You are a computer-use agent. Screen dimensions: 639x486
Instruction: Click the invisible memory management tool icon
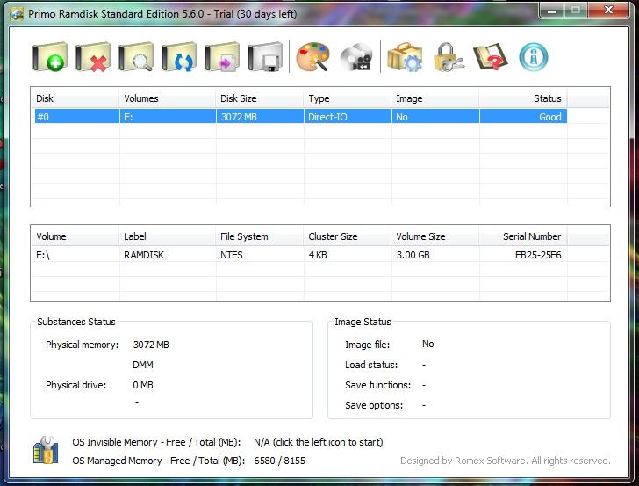tap(46, 450)
